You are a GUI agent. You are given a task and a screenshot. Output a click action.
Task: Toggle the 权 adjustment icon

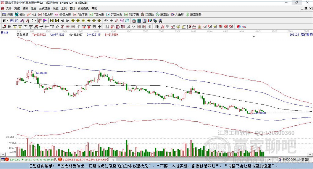coord(40,21)
